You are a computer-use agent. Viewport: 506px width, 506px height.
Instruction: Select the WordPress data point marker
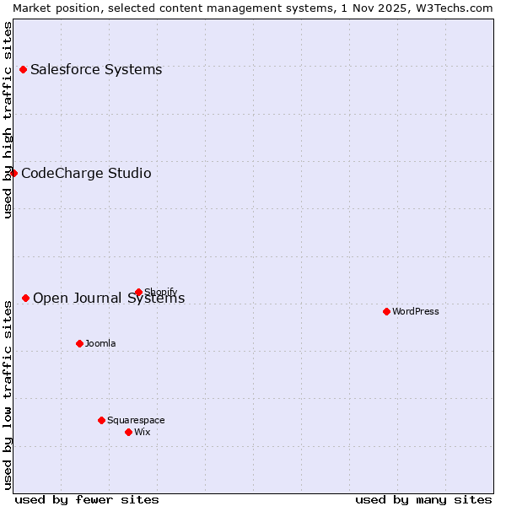pos(386,311)
